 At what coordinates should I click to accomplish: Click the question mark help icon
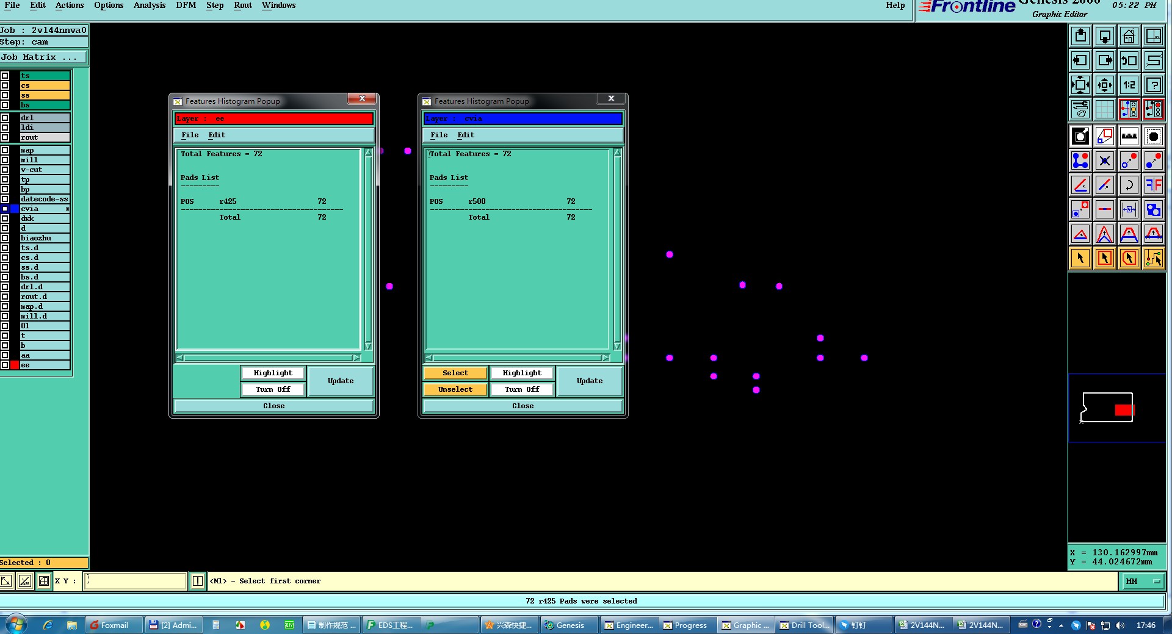tap(1154, 85)
